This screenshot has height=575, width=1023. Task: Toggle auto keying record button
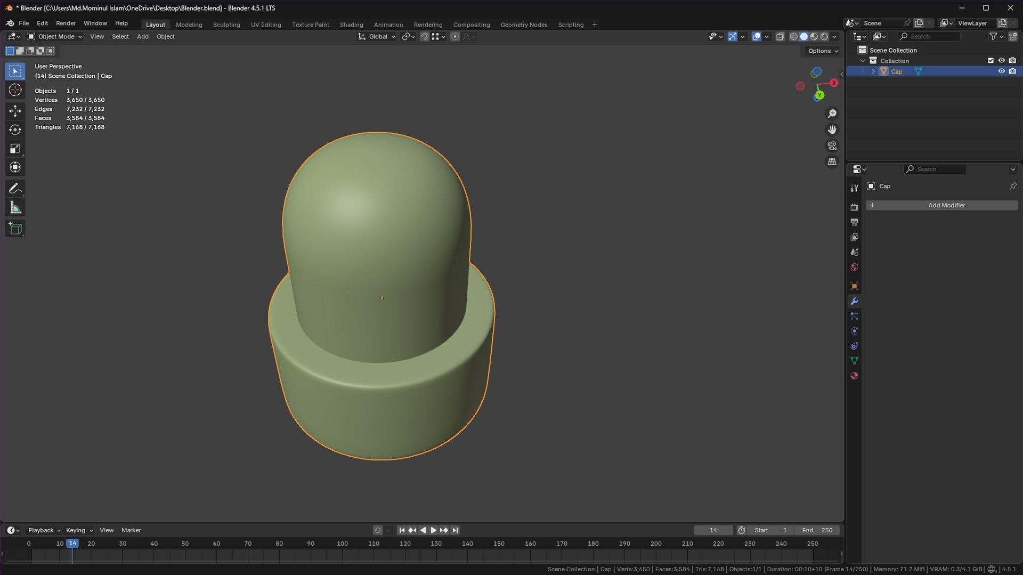pos(378,530)
